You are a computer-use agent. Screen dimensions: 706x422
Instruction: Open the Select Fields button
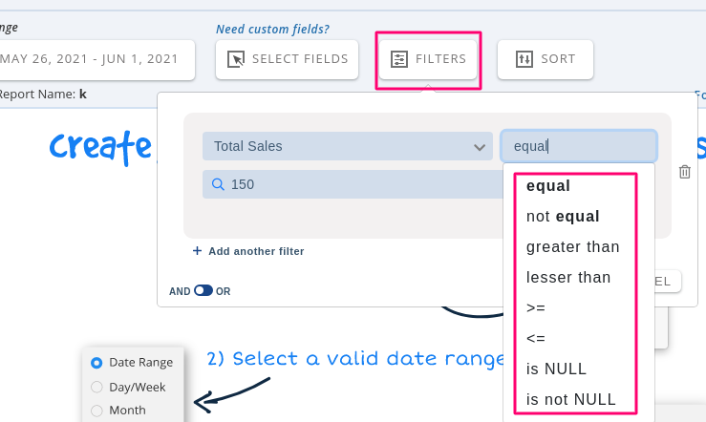(x=288, y=59)
